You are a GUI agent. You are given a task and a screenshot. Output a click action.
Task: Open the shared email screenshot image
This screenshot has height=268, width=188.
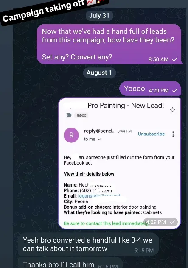click(x=119, y=163)
